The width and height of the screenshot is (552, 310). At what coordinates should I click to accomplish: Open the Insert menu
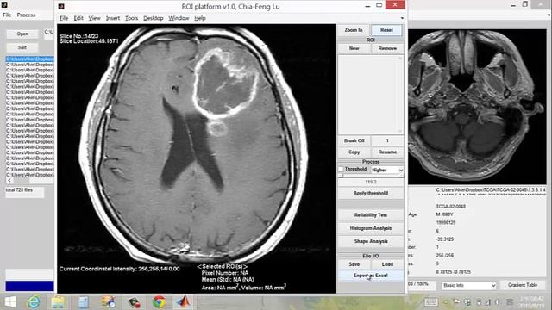pyautogui.click(x=113, y=18)
